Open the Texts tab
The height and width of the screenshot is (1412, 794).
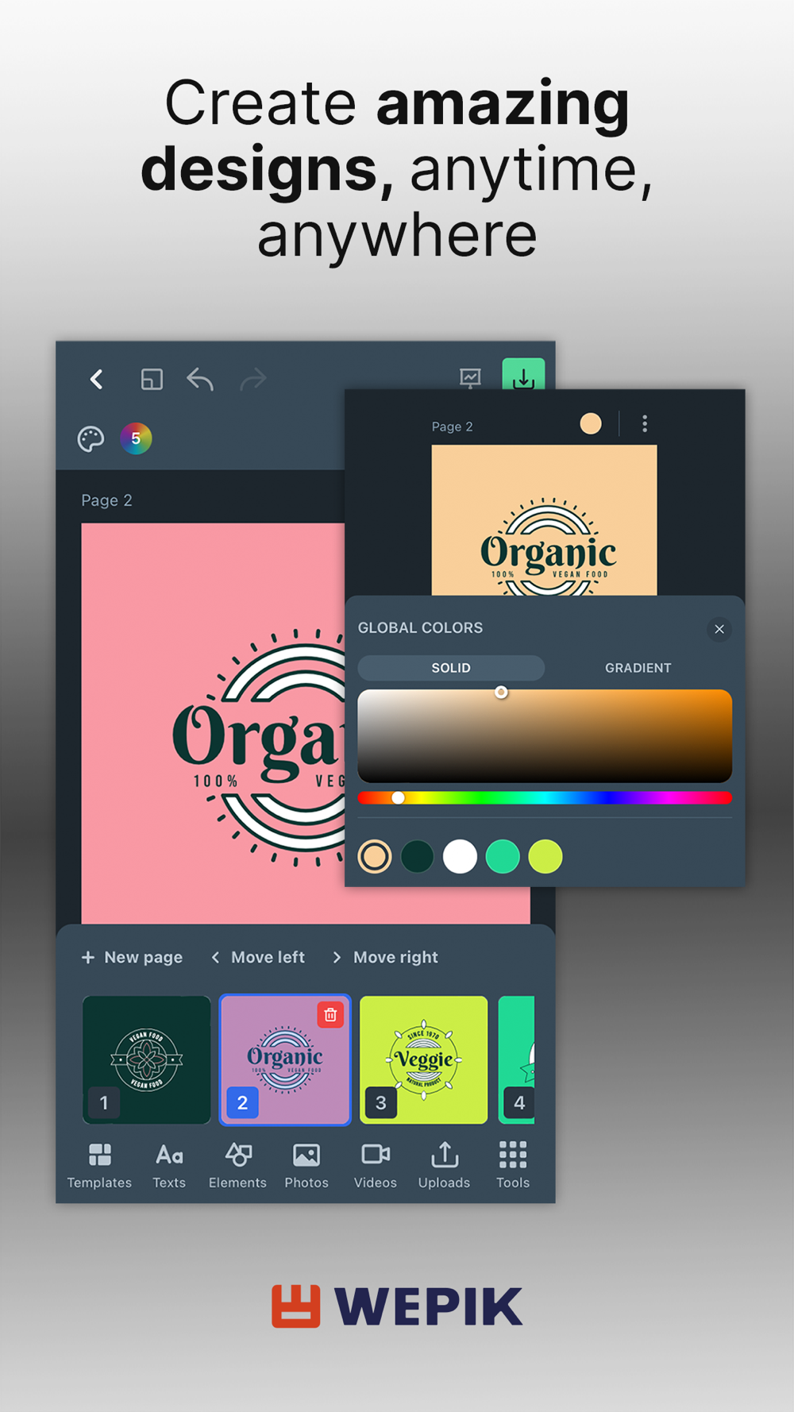(169, 1166)
